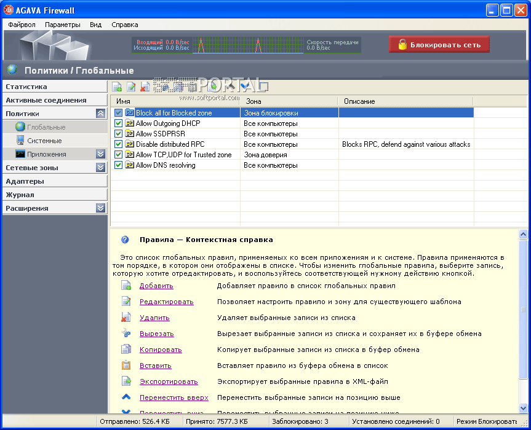Click the Add rule toolbar icon
The image size is (531, 430).
(117, 87)
